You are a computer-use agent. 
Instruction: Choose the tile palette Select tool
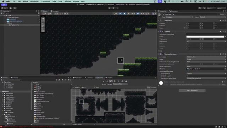point(103,81)
